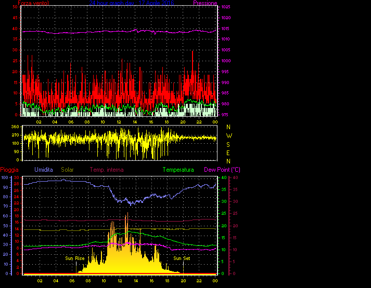Click the 1010 pressure scale value

pos(226,39)
